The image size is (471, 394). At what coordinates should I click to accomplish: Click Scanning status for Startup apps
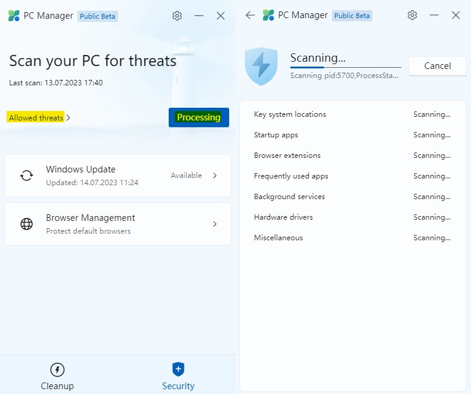click(x=432, y=135)
